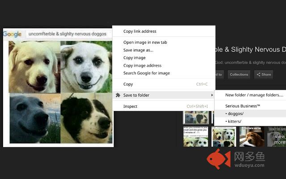
Task: Open the crush meme thumbnail with text
Action: click(196, 137)
